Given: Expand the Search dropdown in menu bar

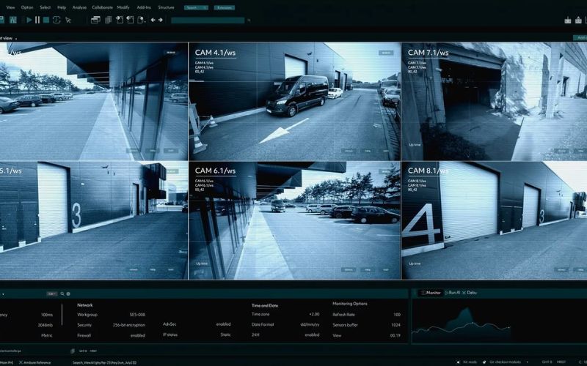Looking at the screenshot, I should point(196,7).
